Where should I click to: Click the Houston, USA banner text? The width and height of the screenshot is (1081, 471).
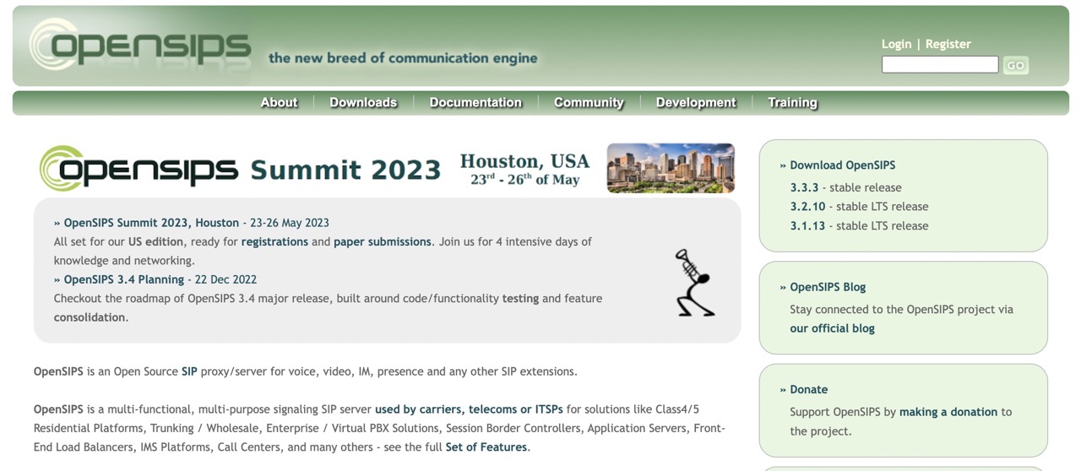524,160
